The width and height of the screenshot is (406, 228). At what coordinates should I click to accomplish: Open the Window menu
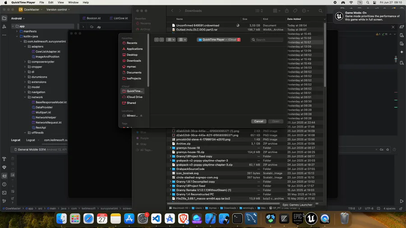[x=73, y=2]
